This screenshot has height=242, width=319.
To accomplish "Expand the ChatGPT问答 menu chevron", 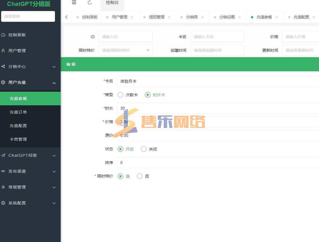I will (x=54, y=156).
